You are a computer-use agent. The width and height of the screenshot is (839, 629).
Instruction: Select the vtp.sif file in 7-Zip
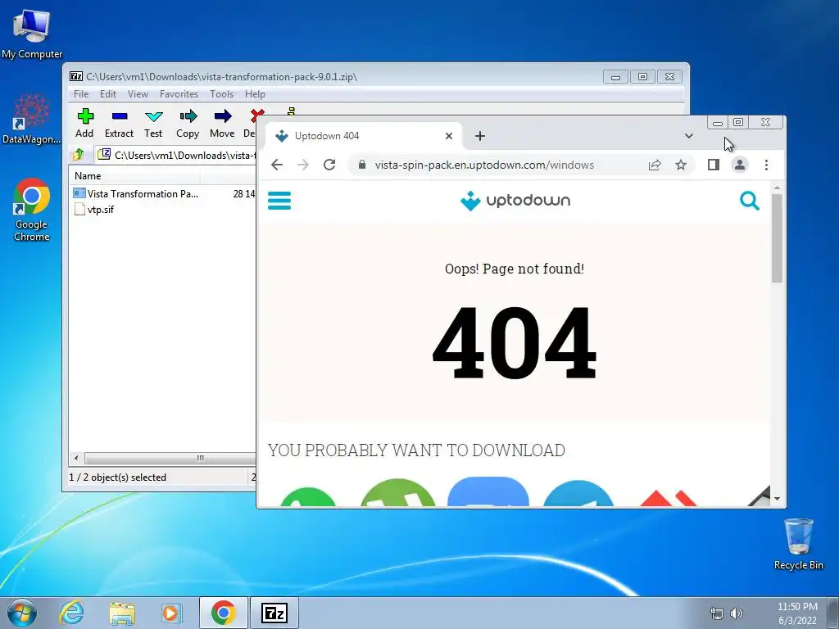(x=94, y=209)
